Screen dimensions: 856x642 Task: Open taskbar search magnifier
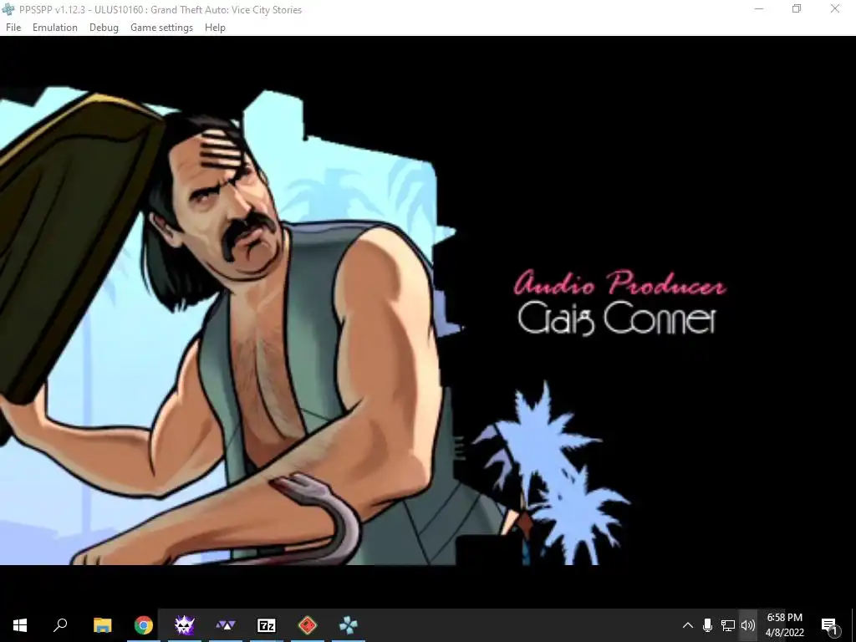coord(60,625)
